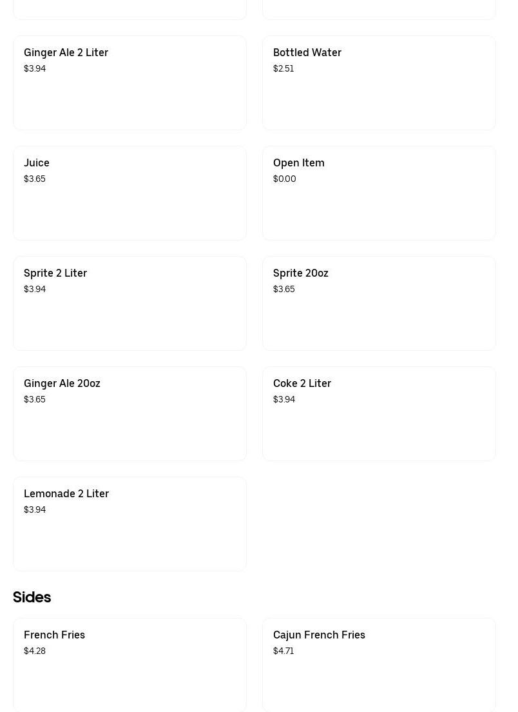Click the $4.71 Cajun French Fries price

click(283, 651)
